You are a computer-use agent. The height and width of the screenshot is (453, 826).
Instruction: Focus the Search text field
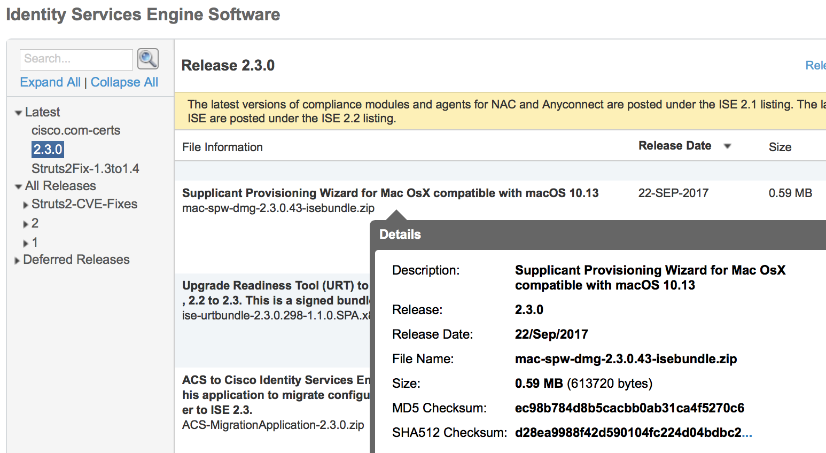(x=76, y=59)
